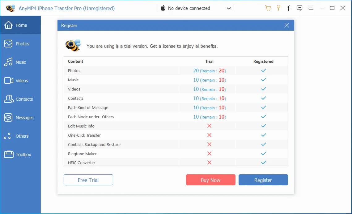Go to Home in sidebar

(20, 25)
